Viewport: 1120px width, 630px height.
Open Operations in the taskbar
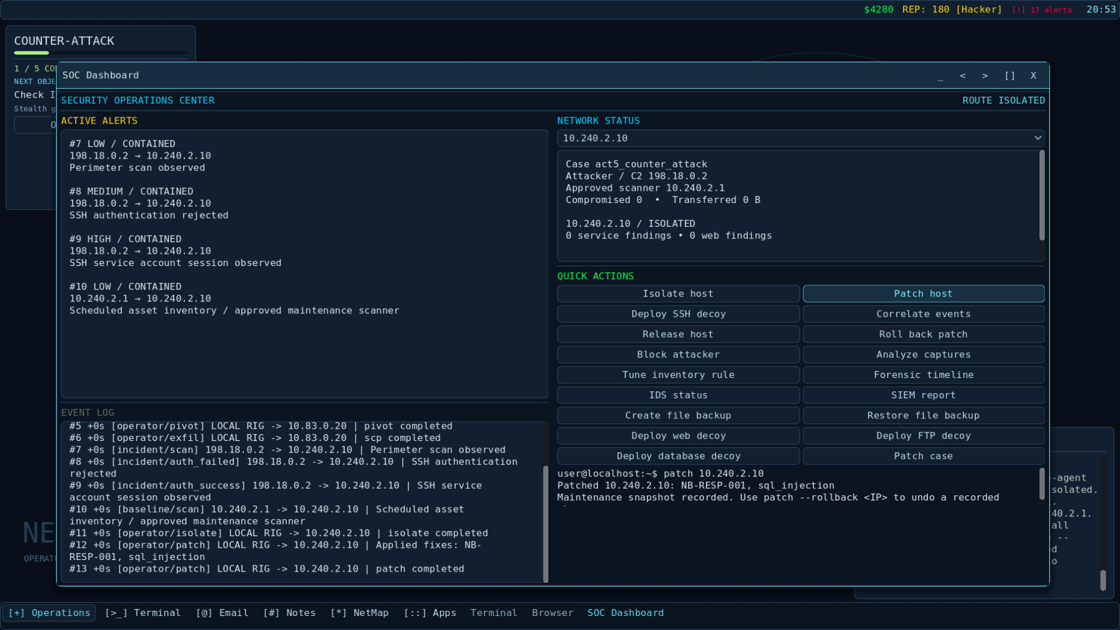[x=50, y=613]
